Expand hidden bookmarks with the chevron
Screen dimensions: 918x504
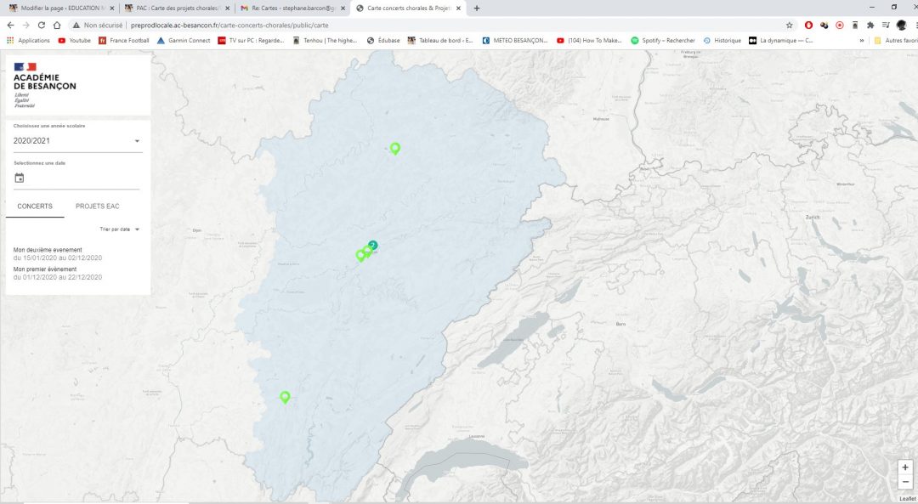pos(862,41)
